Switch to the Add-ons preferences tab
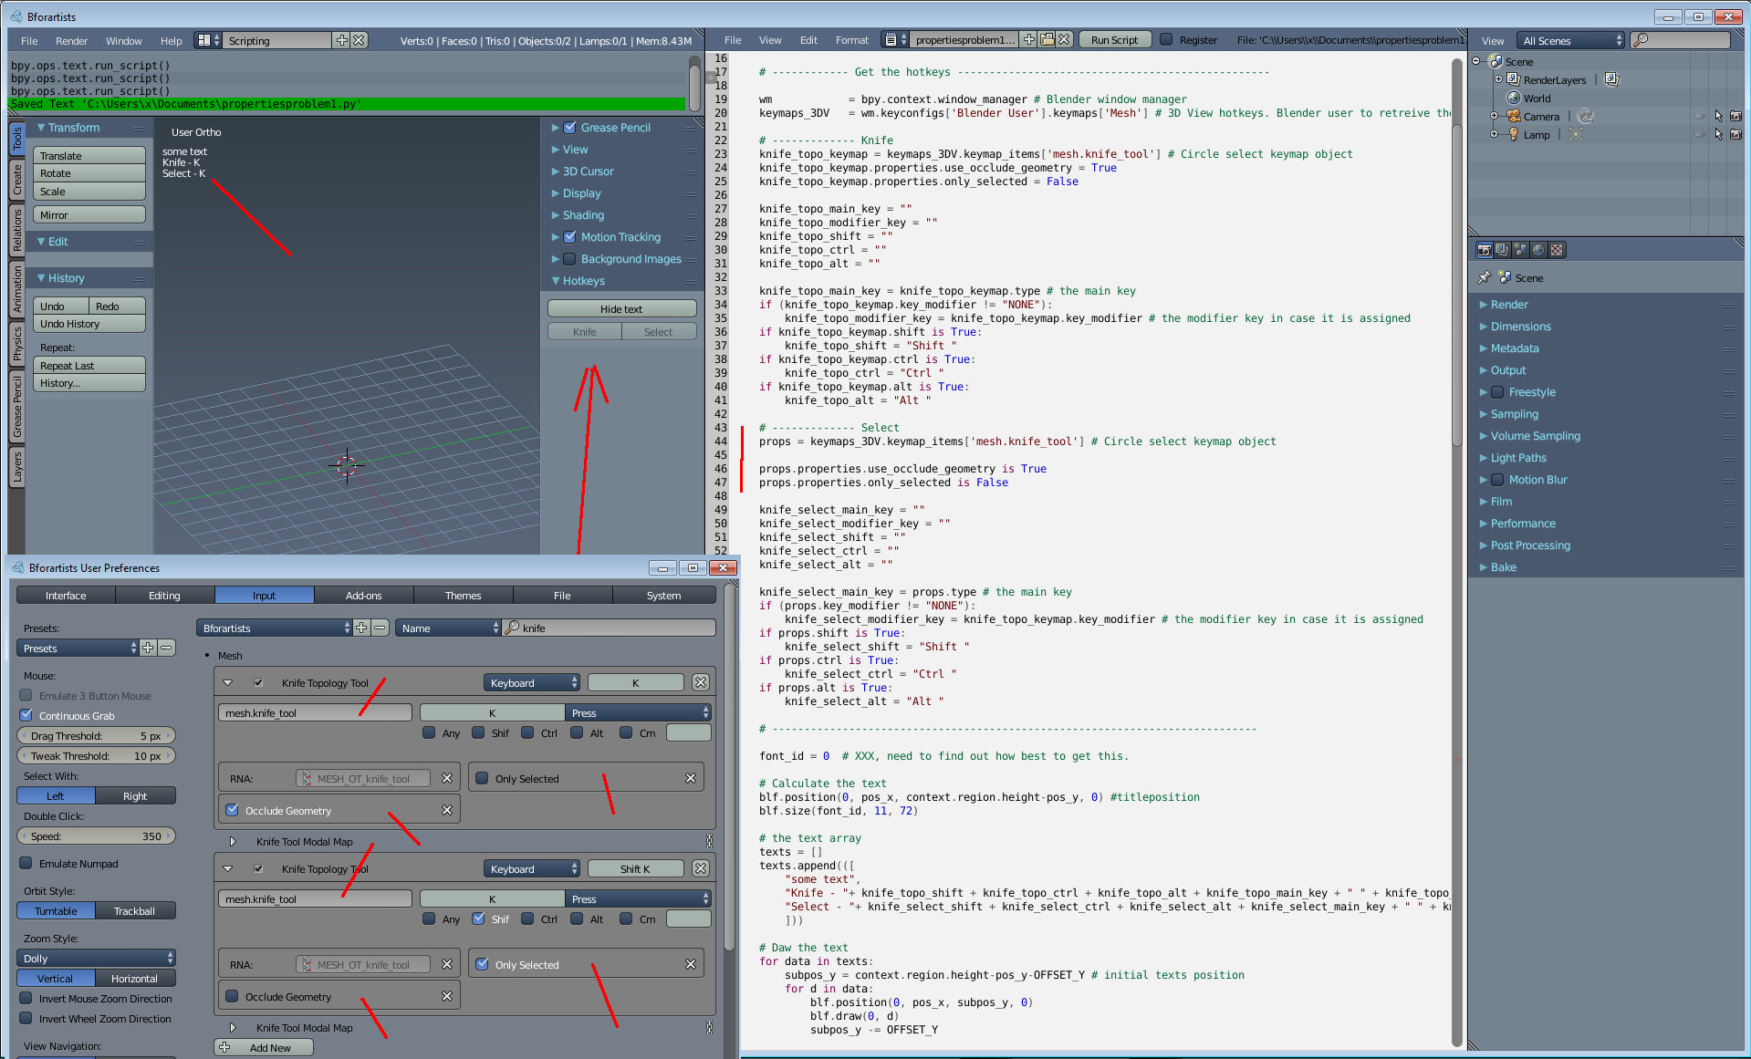Viewport: 1751px width, 1059px height. pyautogui.click(x=363, y=596)
